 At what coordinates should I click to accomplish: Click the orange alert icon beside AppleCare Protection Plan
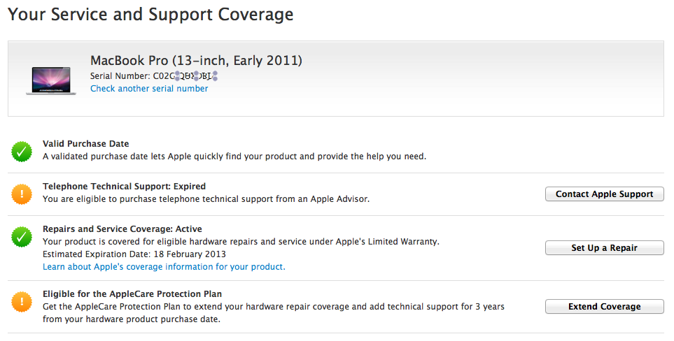[22, 301]
